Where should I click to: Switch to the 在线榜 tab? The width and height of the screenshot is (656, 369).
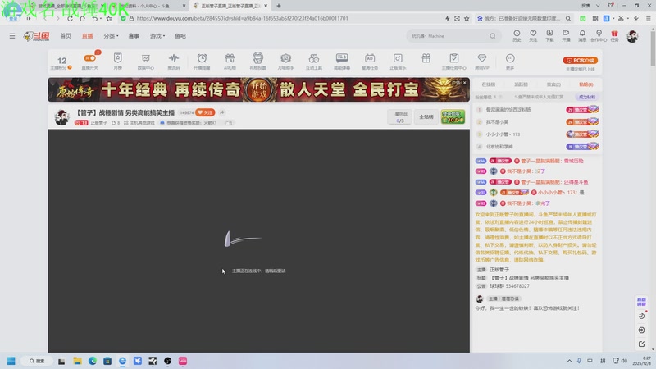tap(488, 84)
